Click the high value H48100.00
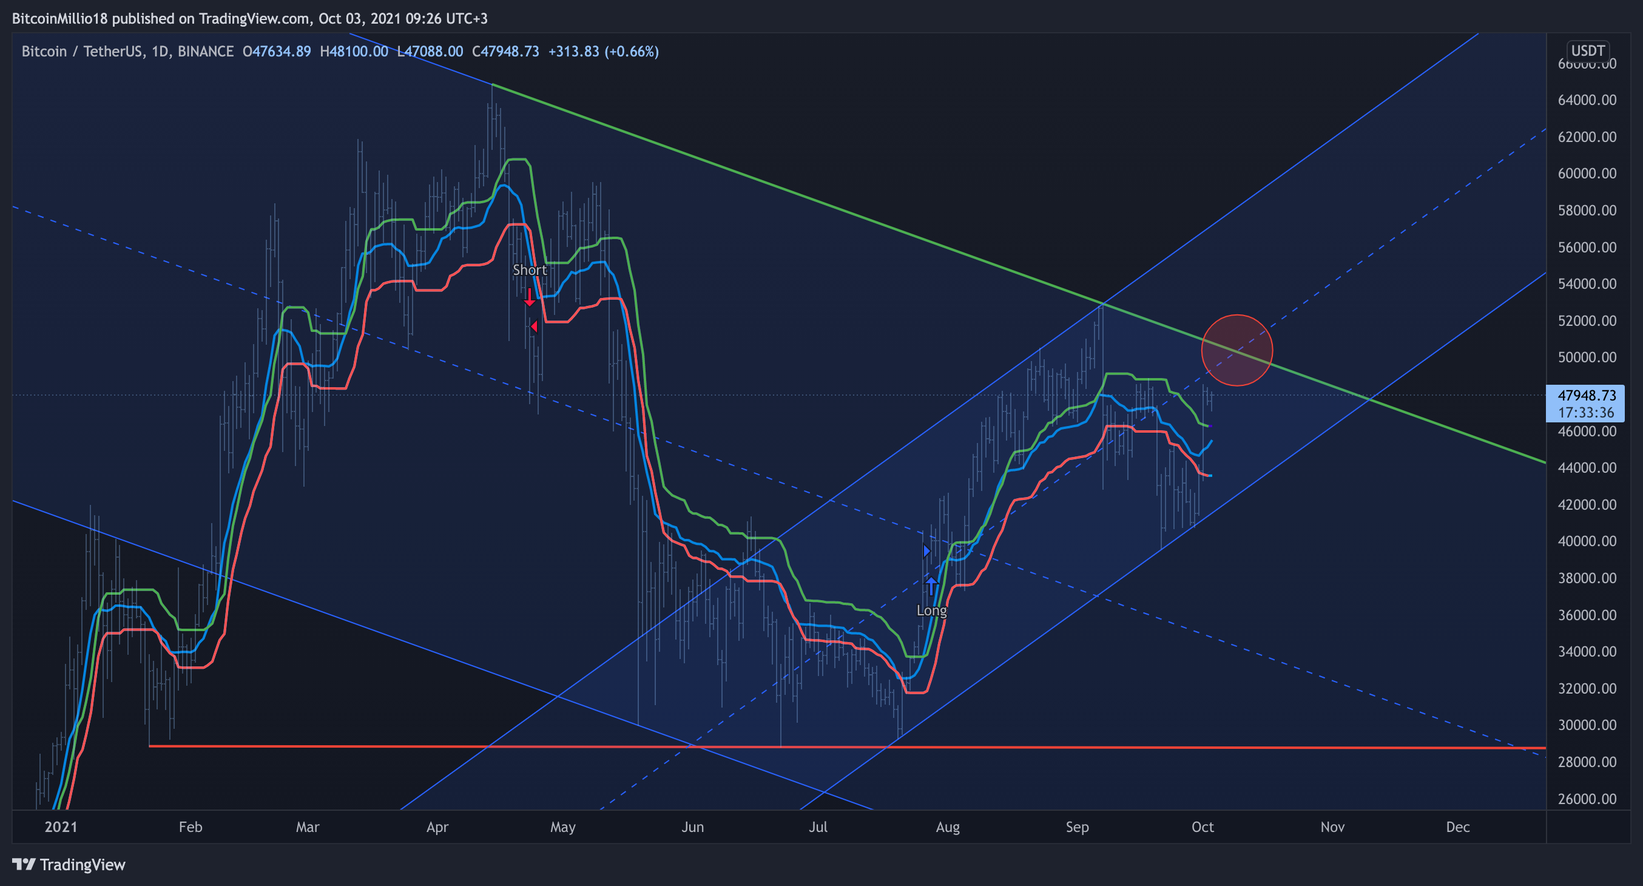 tap(354, 51)
